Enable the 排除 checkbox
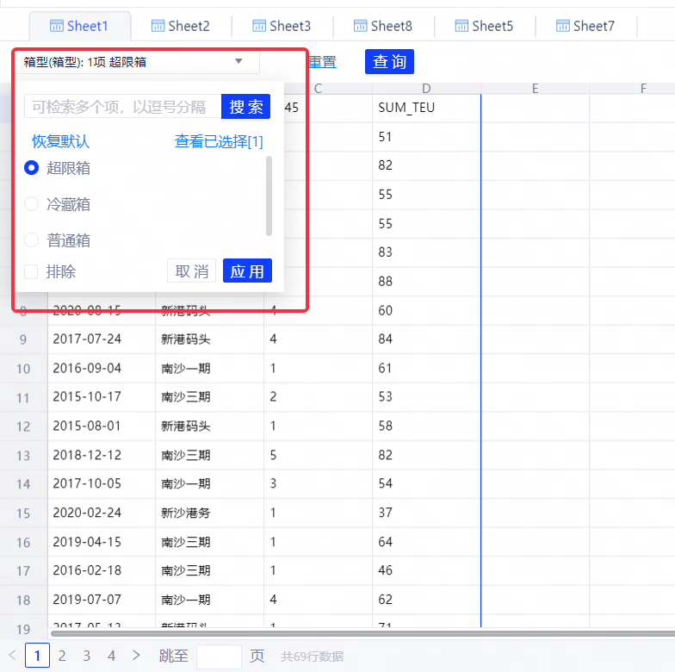 32,271
